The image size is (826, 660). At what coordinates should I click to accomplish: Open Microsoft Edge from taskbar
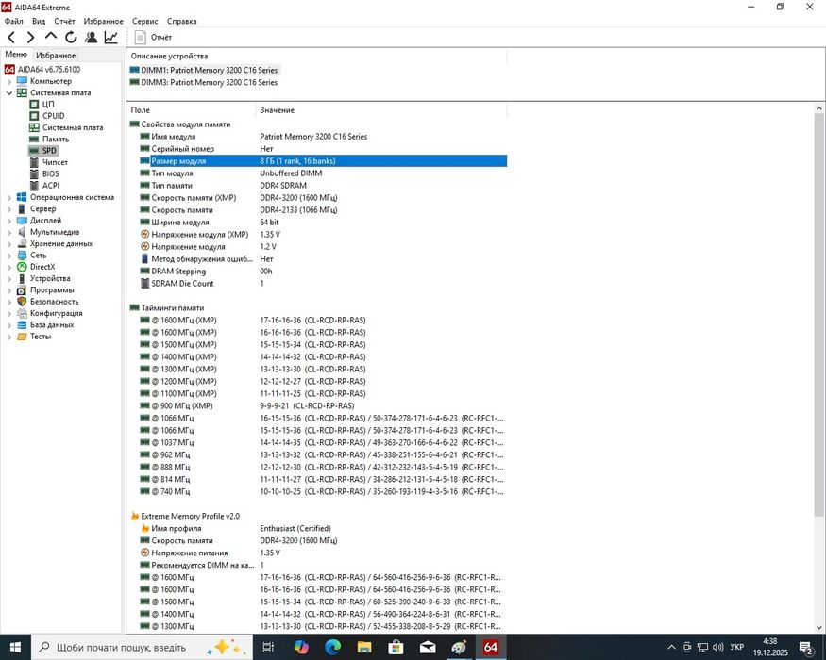pos(332,647)
